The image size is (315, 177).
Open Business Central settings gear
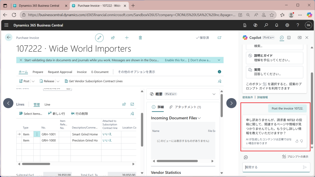click(287, 25)
